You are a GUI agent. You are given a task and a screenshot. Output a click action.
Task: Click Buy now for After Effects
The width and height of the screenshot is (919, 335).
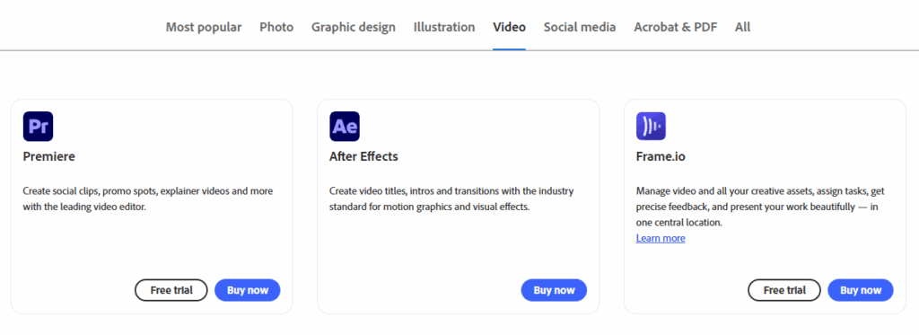point(554,290)
